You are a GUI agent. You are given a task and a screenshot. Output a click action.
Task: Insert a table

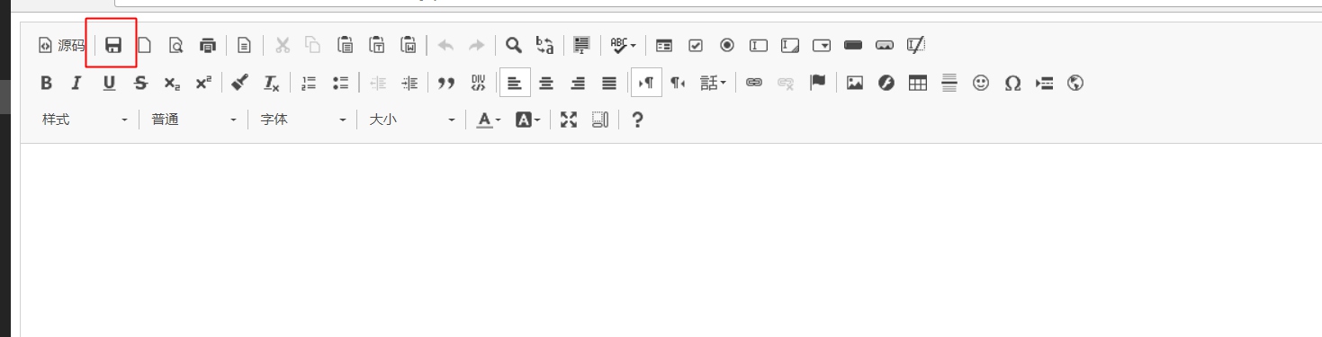[x=918, y=83]
